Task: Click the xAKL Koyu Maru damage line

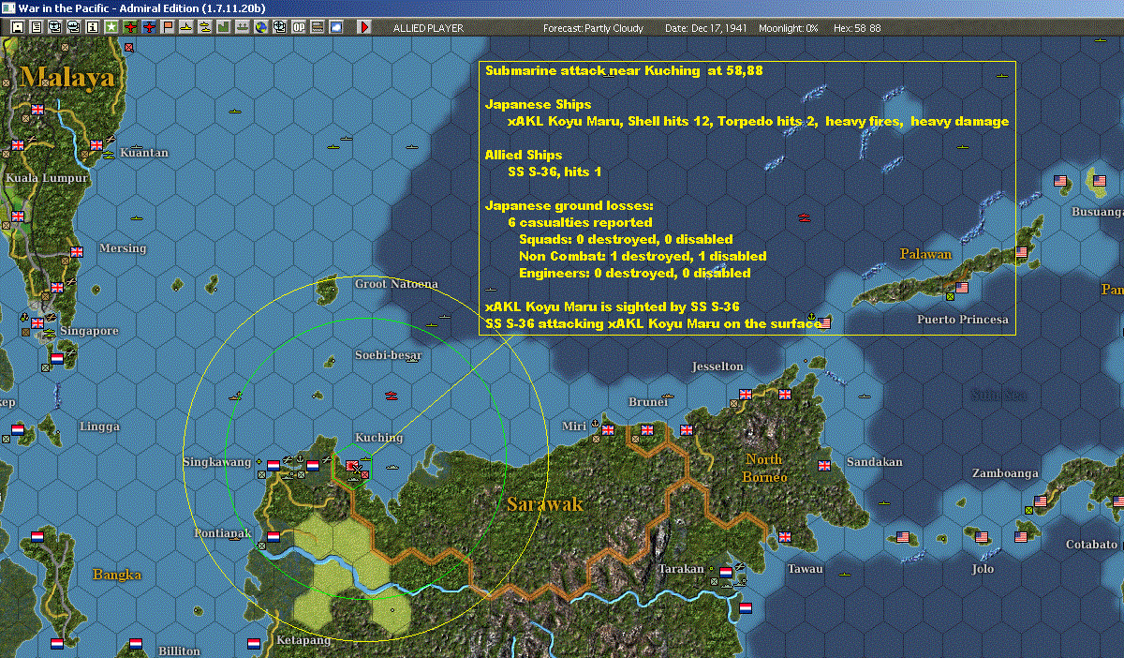Action: (758, 122)
